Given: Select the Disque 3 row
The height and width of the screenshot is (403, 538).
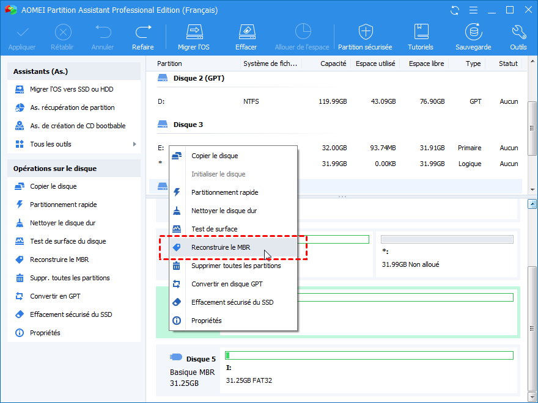Looking at the screenshot, I should [336, 125].
